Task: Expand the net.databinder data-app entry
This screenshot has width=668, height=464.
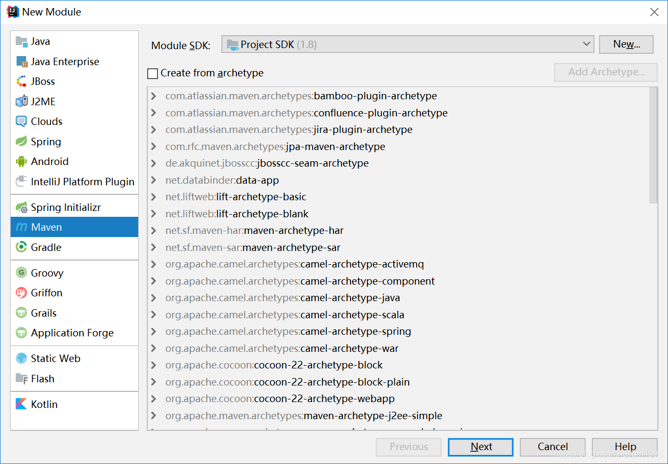Action: pyautogui.click(x=154, y=180)
